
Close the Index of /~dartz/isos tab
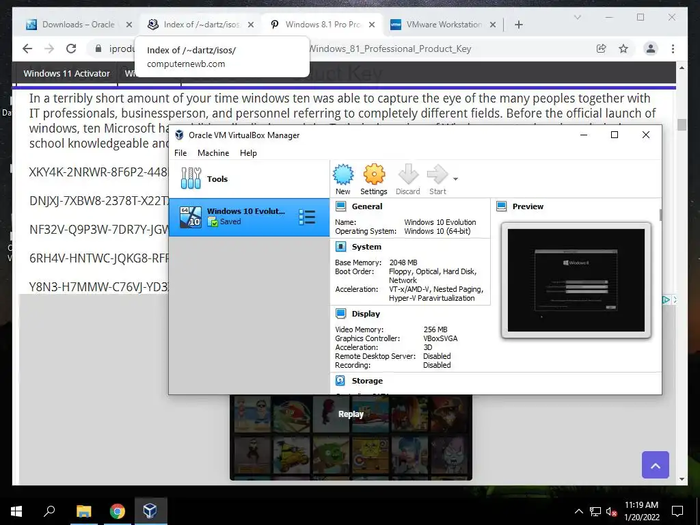(251, 25)
